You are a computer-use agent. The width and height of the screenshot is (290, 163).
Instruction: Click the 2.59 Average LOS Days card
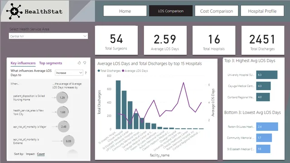(x=165, y=40)
